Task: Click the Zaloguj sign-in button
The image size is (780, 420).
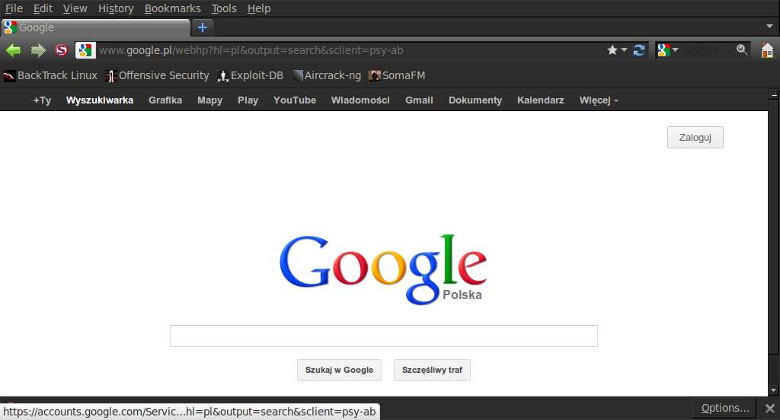Action: pyautogui.click(x=695, y=137)
